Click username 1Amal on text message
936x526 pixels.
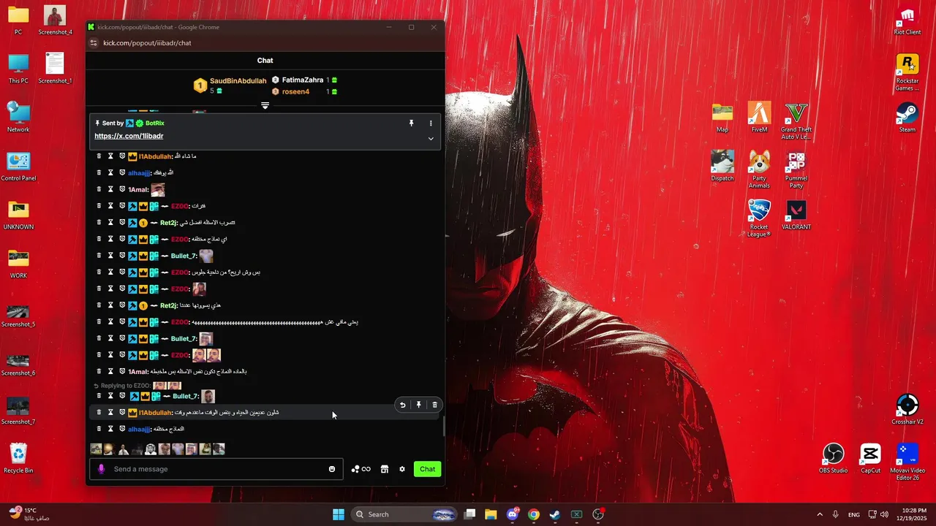click(x=137, y=372)
